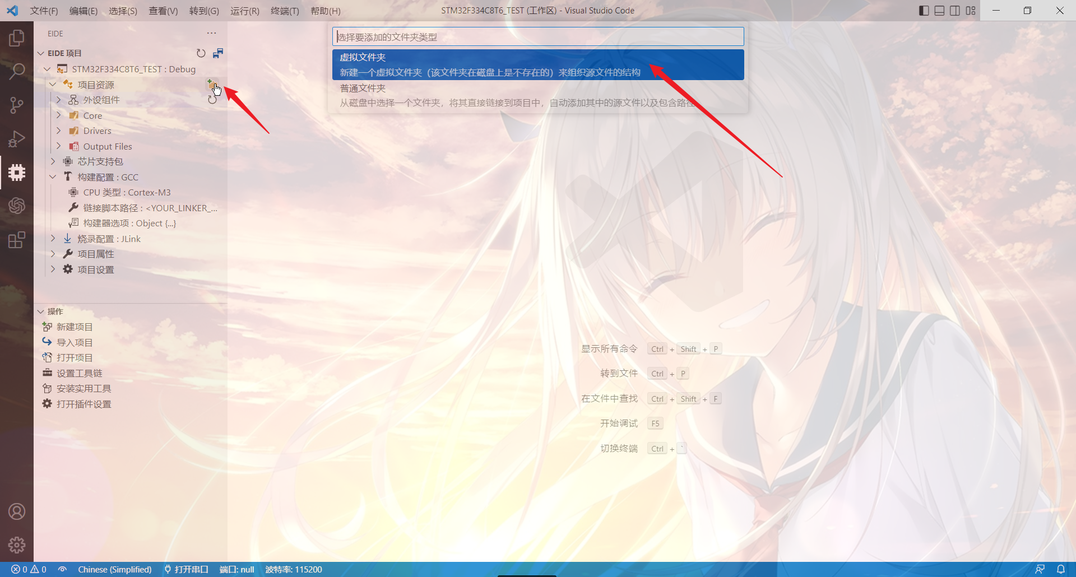Screen dimensions: 1076x577
Task: Select the EIDE chip icon in activity bar
Action: [17, 172]
